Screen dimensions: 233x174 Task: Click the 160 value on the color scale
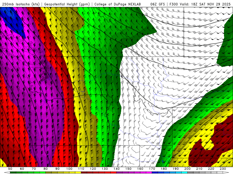click(140, 169)
